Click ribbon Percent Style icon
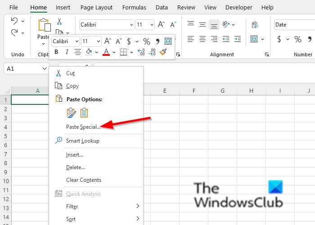315x225 pixels. pos(298,39)
